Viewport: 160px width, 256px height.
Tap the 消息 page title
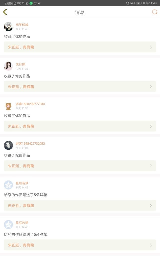point(80,12)
